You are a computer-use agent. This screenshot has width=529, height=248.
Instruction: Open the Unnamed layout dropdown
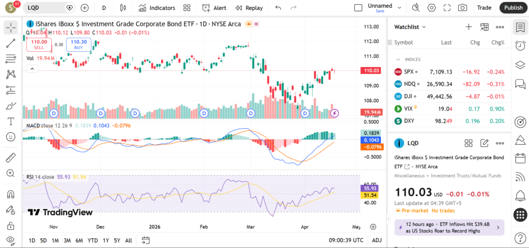click(x=379, y=8)
